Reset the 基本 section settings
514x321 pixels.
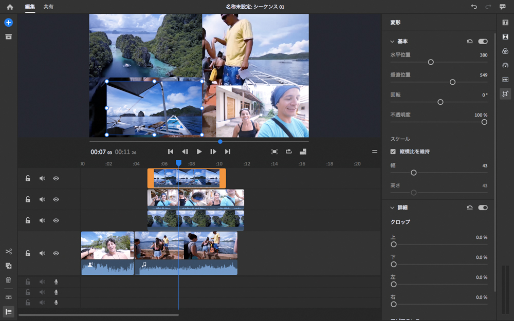[469, 41]
